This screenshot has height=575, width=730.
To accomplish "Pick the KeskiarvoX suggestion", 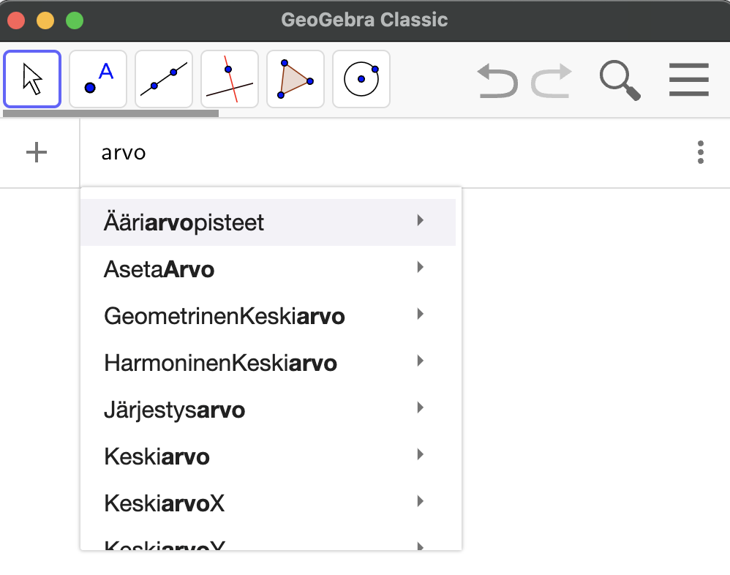I will click(165, 503).
